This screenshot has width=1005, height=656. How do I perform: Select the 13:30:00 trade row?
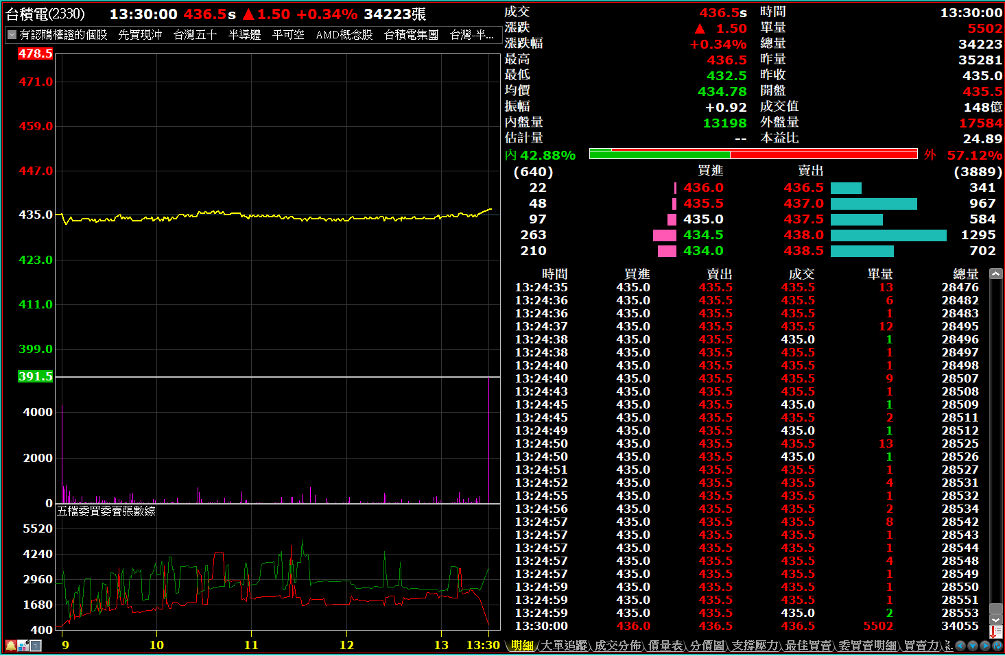pos(747,626)
